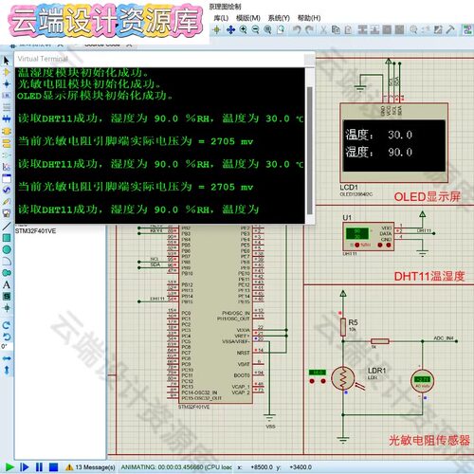Image resolution: width=474 pixels, height=474 pixels.
Task: Select the Terminals mode tool
Action: (x=7, y=143)
